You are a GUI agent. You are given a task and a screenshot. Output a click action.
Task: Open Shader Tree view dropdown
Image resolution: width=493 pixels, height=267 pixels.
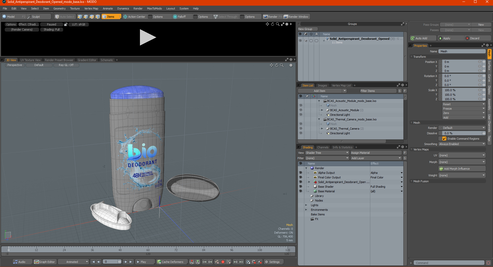(x=327, y=153)
